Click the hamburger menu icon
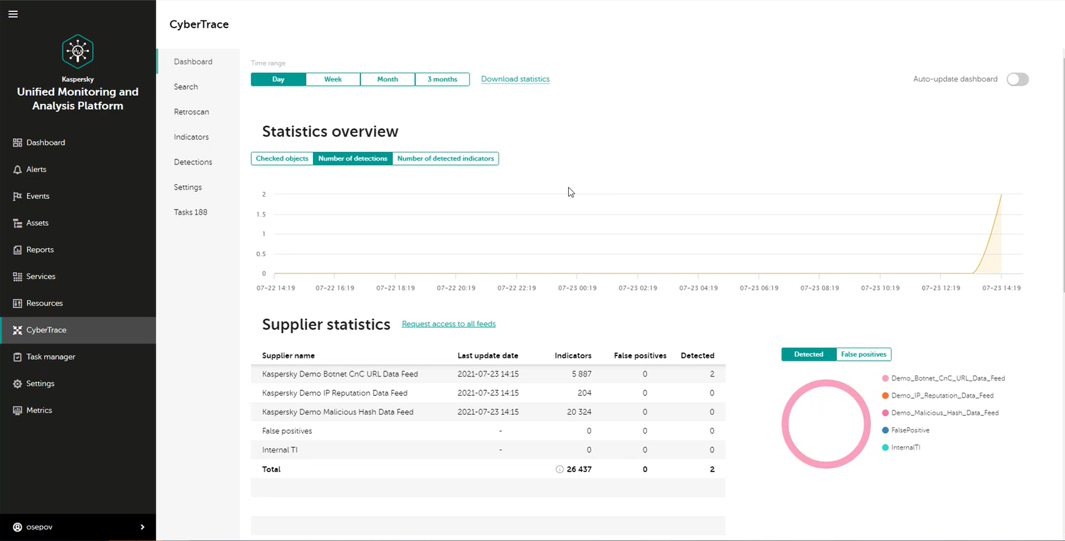The image size is (1065, 541). [13, 14]
